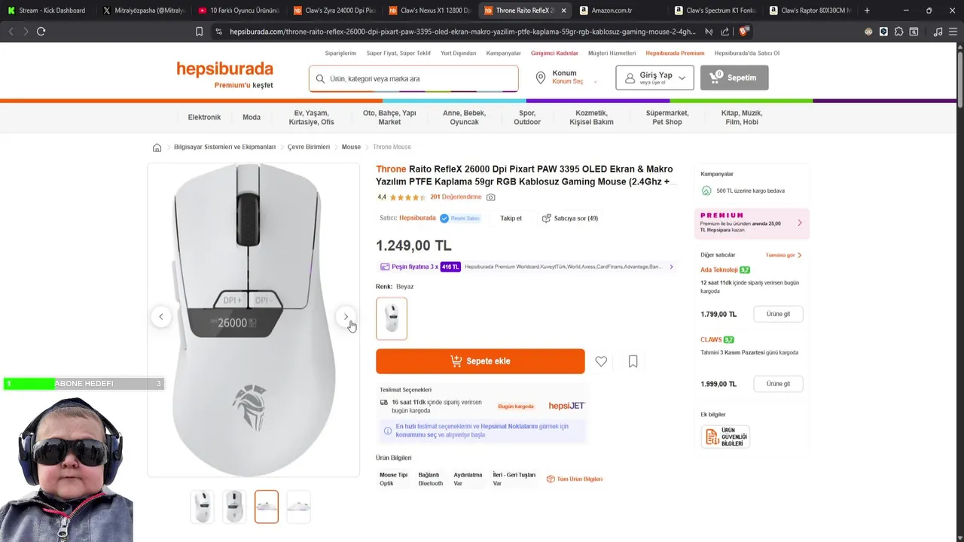This screenshot has width=964, height=542.
Task: Open Brave Shields icon in address bar
Action: [x=743, y=32]
